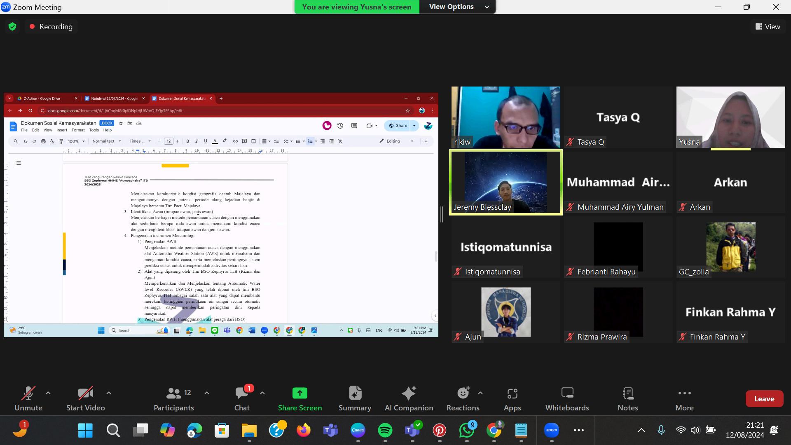The image size is (791, 445).
Task: Open the Summary feature
Action: (355, 398)
